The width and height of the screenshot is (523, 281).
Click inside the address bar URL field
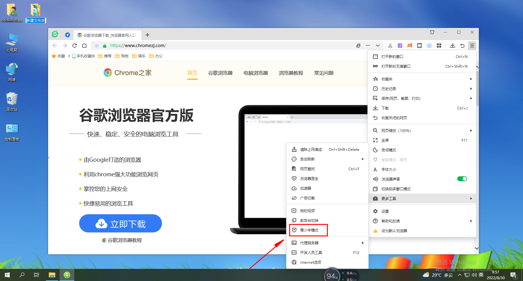138,46
